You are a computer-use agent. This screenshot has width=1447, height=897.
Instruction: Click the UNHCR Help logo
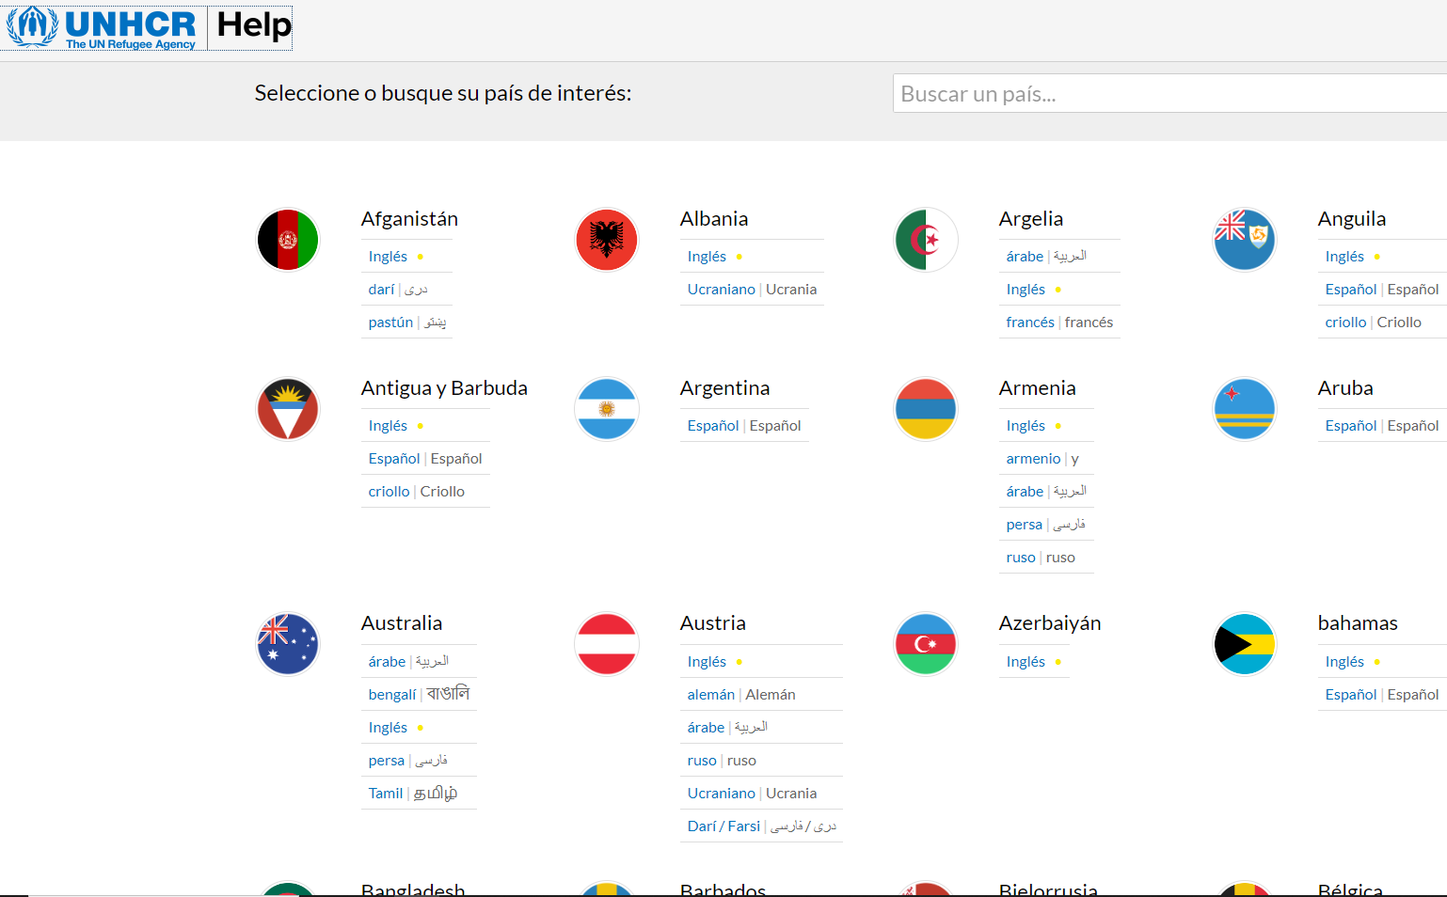(x=149, y=27)
